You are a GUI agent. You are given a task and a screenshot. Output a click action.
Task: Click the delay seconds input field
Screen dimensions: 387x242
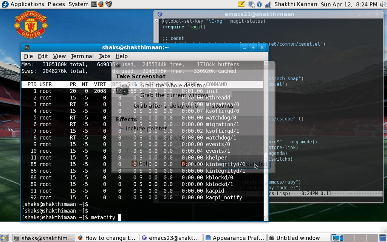[x=200, y=106]
